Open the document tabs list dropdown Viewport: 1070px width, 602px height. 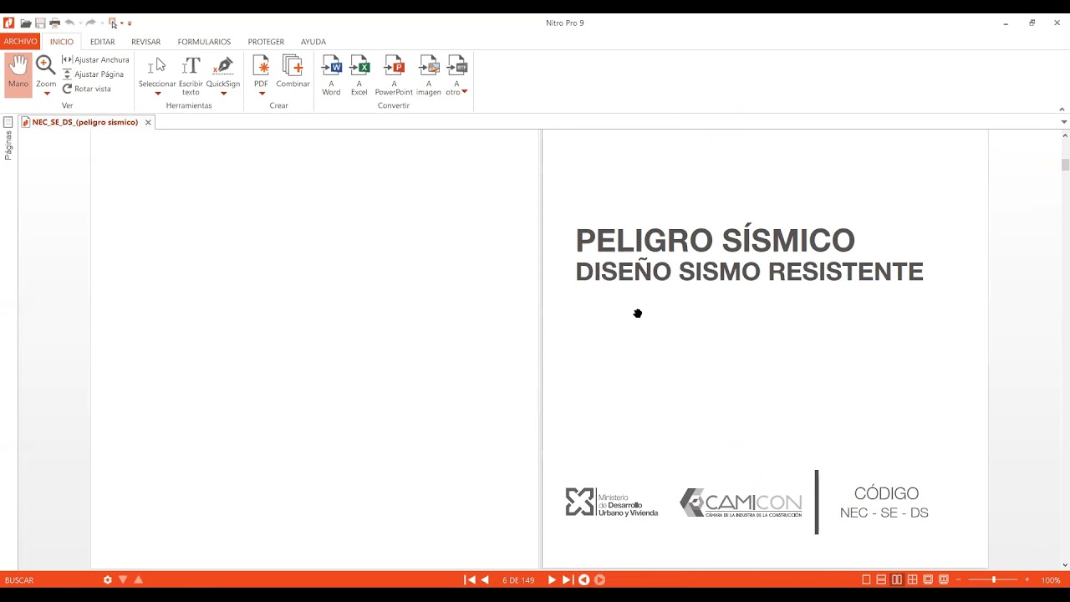point(1064,122)
